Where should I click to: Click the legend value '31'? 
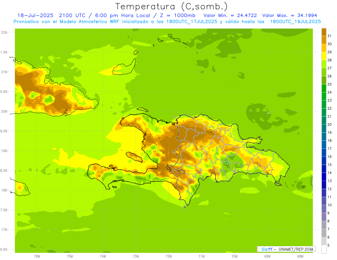click(330, 36)
